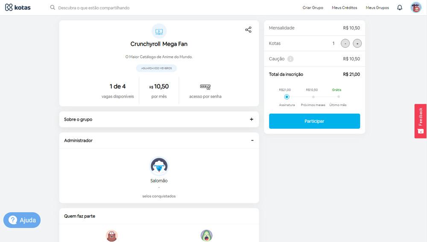Screen dimensions: 427x242
Task: Click the 'acesso por senha' text
Action: coord(205,96)
